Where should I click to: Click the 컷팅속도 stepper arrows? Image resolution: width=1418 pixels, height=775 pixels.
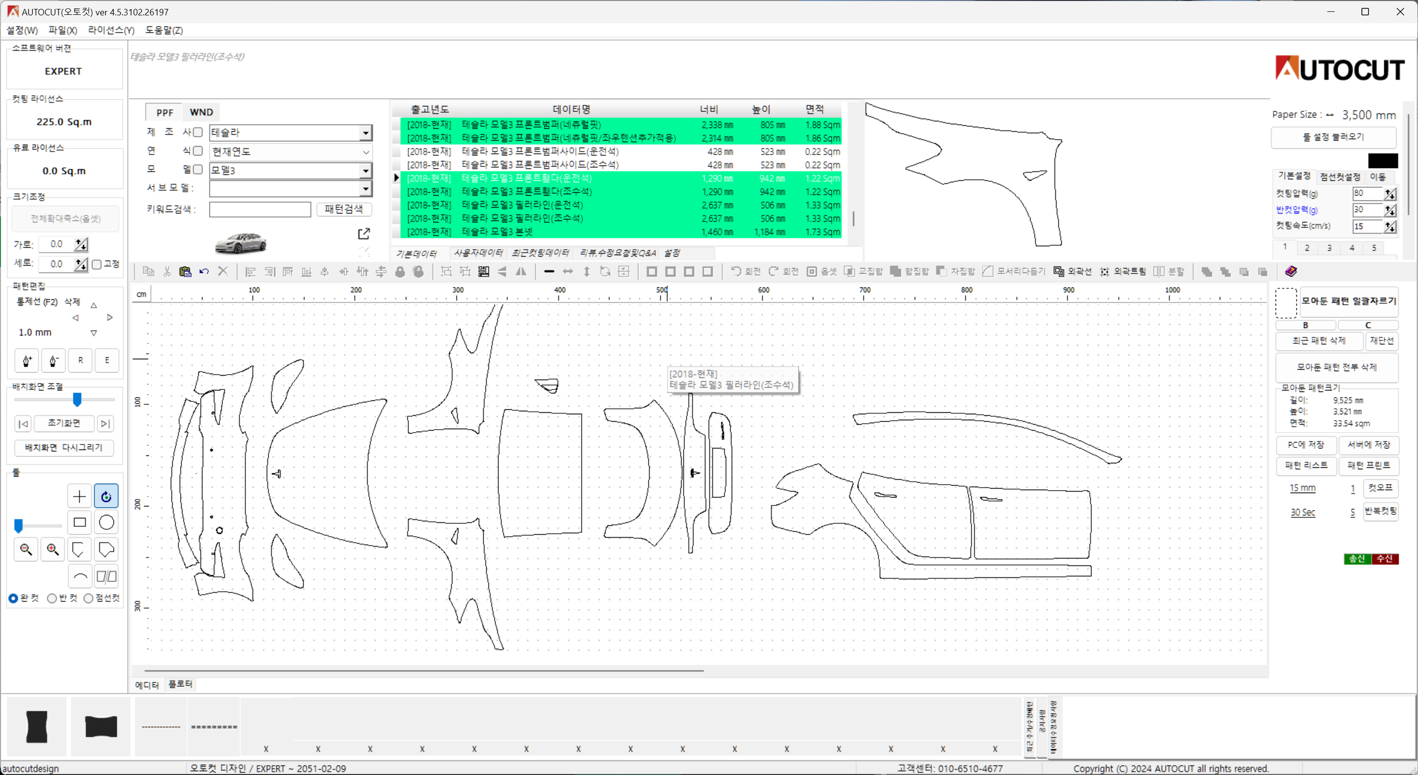tap(1390, 226)
